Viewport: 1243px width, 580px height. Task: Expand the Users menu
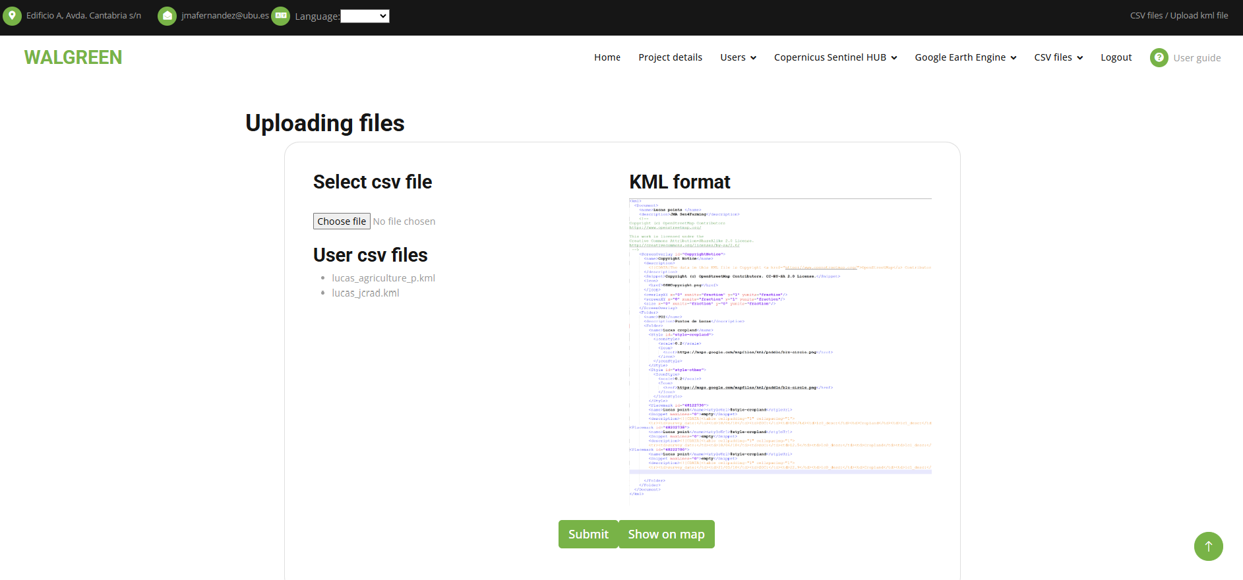(x=738, y=57)
